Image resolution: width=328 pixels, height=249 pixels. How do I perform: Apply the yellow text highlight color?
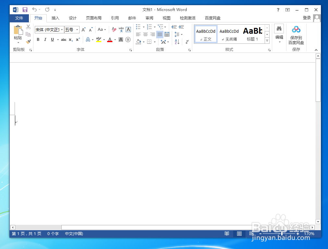98,40
